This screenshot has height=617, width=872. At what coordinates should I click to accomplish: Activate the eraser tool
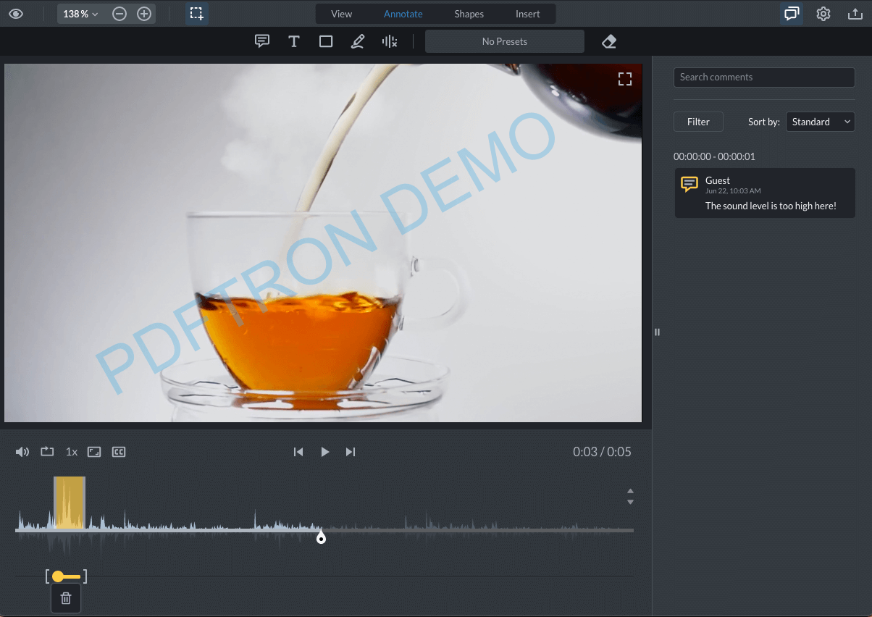(608, 41)
